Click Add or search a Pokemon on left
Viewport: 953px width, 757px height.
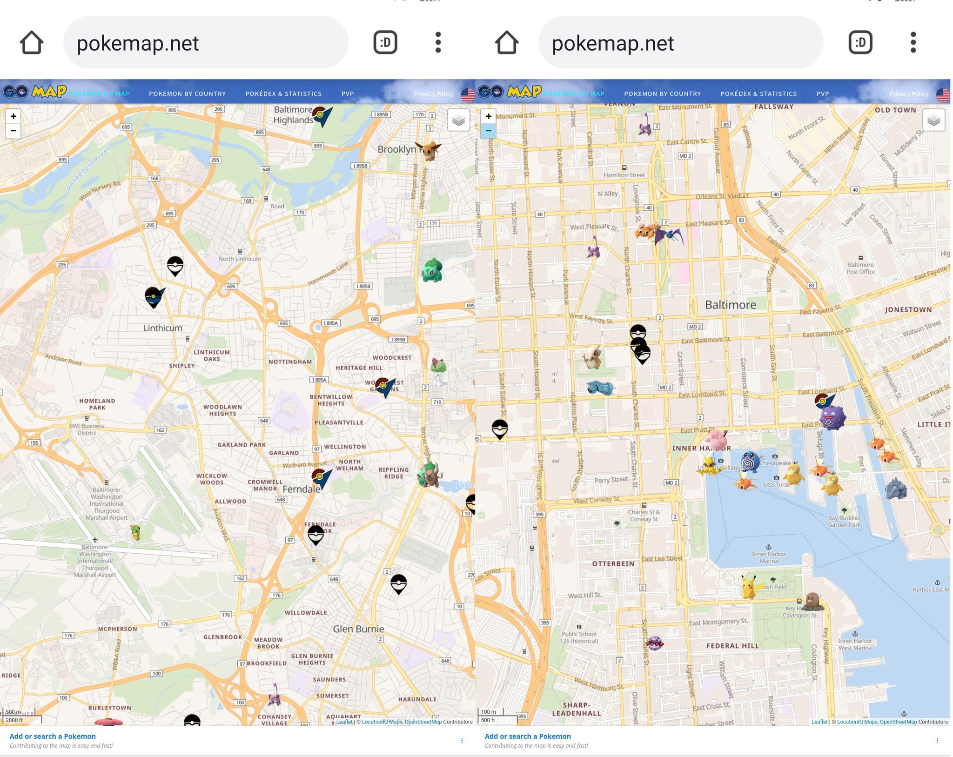(x=53, y=736)
